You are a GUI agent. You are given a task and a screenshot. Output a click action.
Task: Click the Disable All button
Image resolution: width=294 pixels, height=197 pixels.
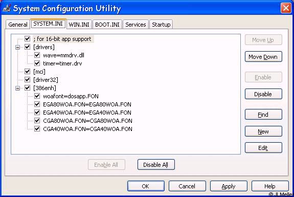[x=156, y=165]
